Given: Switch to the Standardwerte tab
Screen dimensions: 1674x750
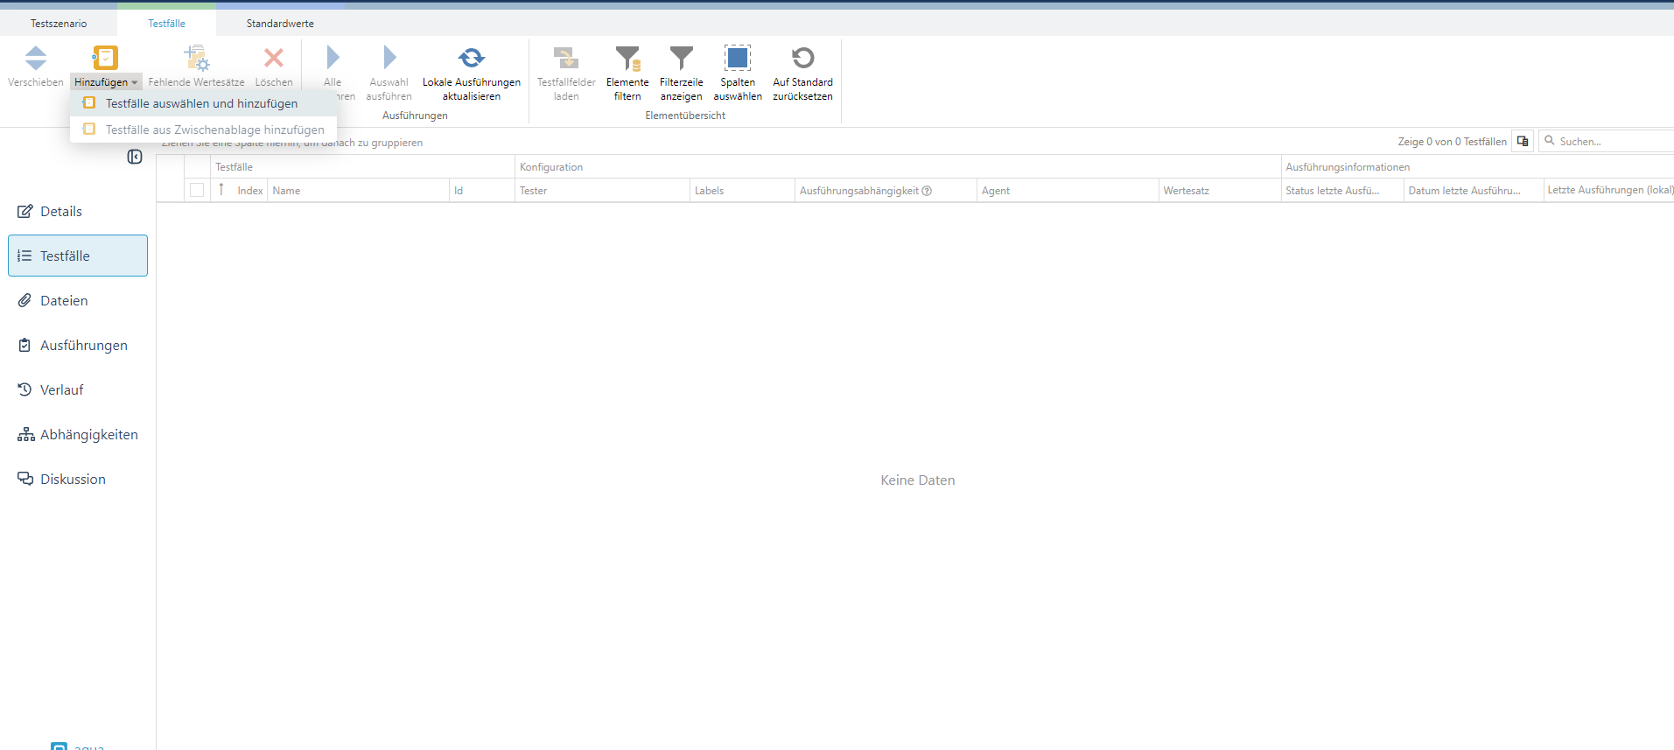Looking at the screenshot, I should coord(280,24).
